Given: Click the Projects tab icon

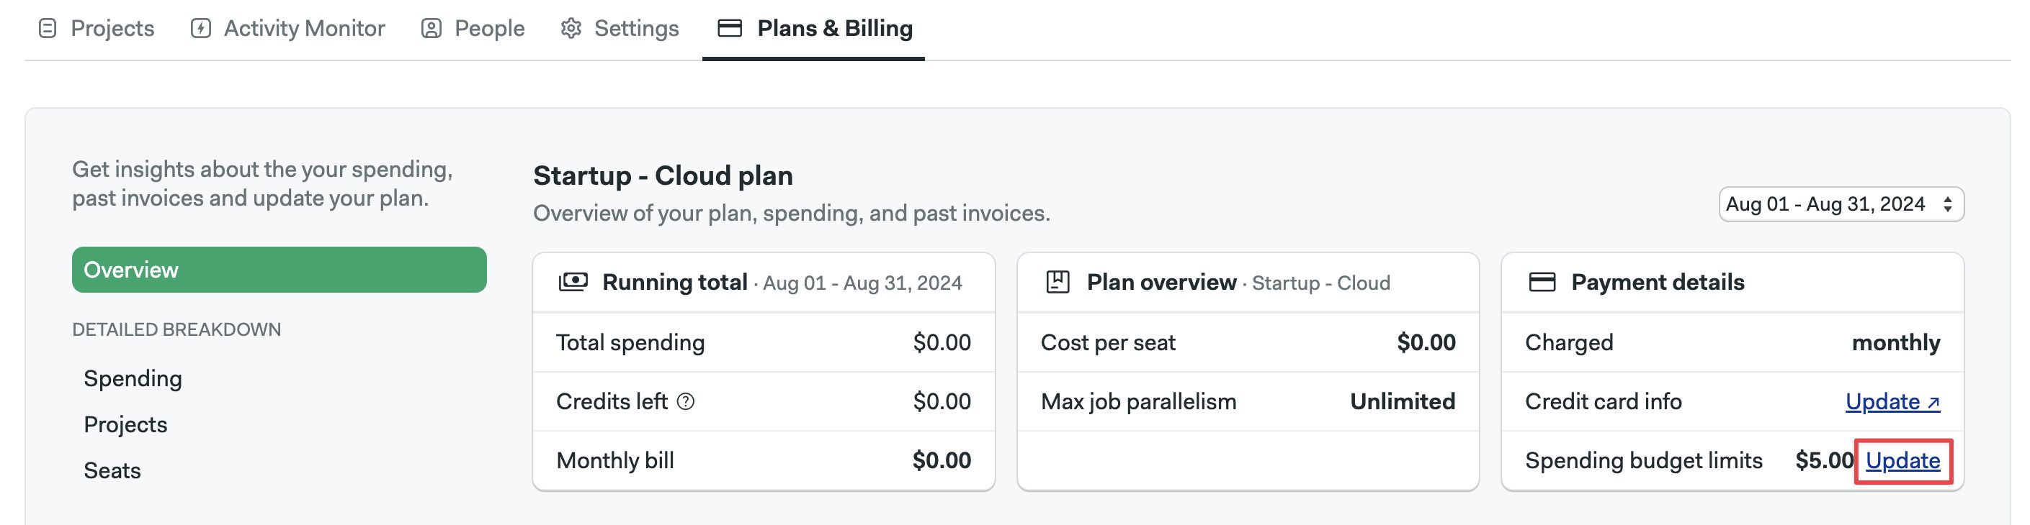Looking at the screenshot, I should (x=48, y=28).
